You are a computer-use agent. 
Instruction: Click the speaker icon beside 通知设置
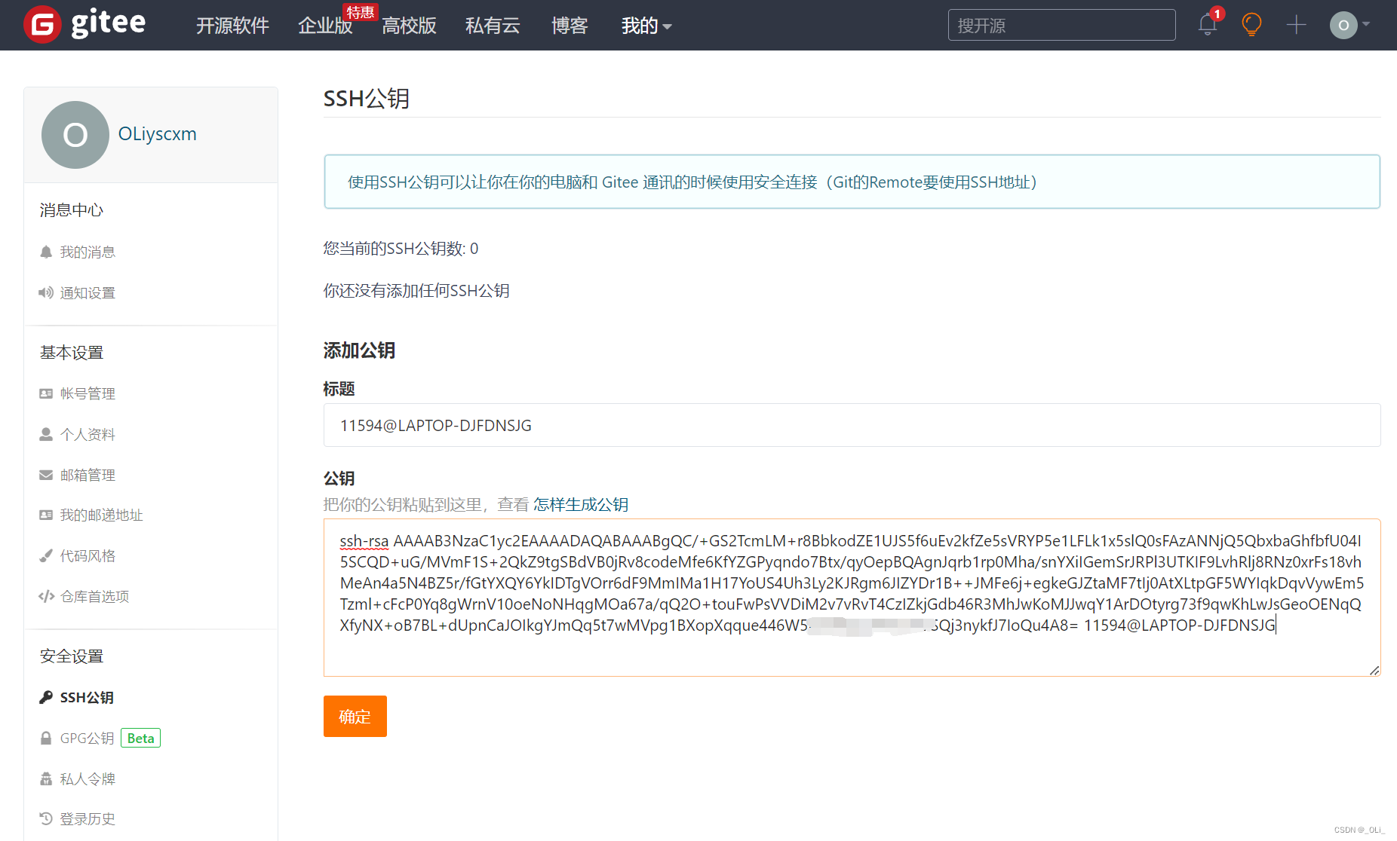click(x=46, y=292)
